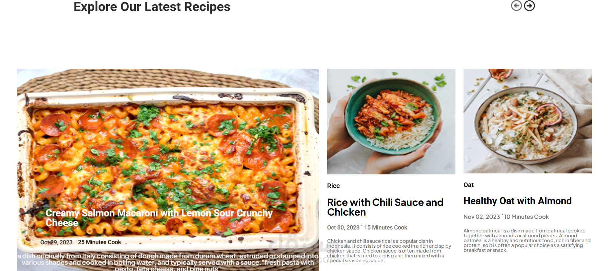Image resolution: width=608 pixels, height=271 pixels.
Task: Open the Healthy Oat with Almond title
Action: 517,201
